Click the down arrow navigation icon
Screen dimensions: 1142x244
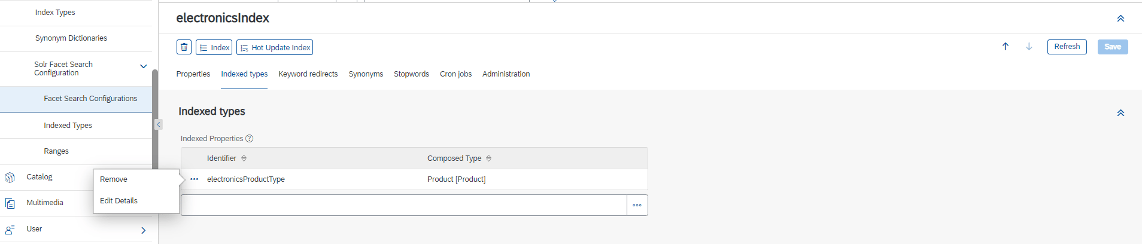(1029, 47)
